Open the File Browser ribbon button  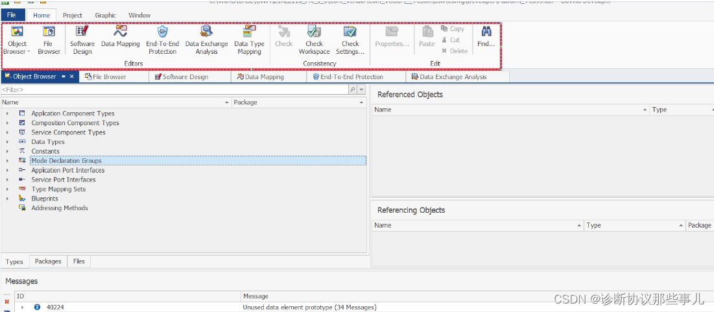click(x=49, y=40)
